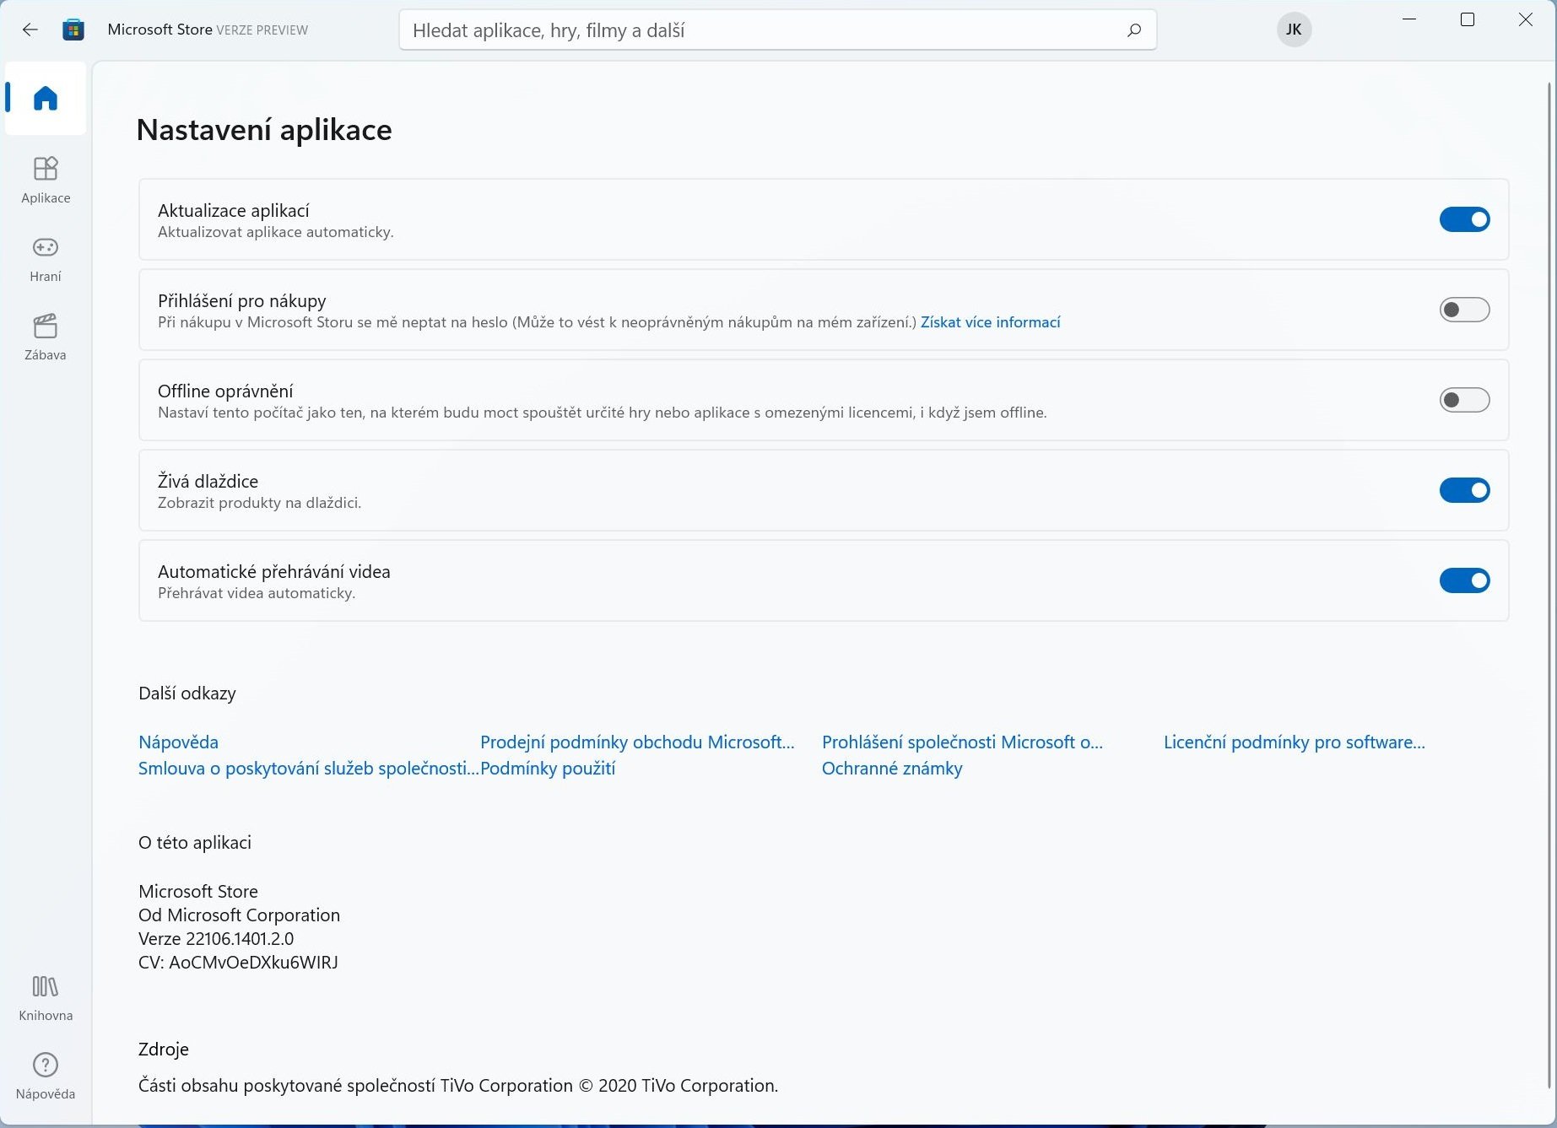This screenshot has height=1128, width=1557.
Task: Click the VERZE PREVIEW title label
Action: click(x=262, y=30)
